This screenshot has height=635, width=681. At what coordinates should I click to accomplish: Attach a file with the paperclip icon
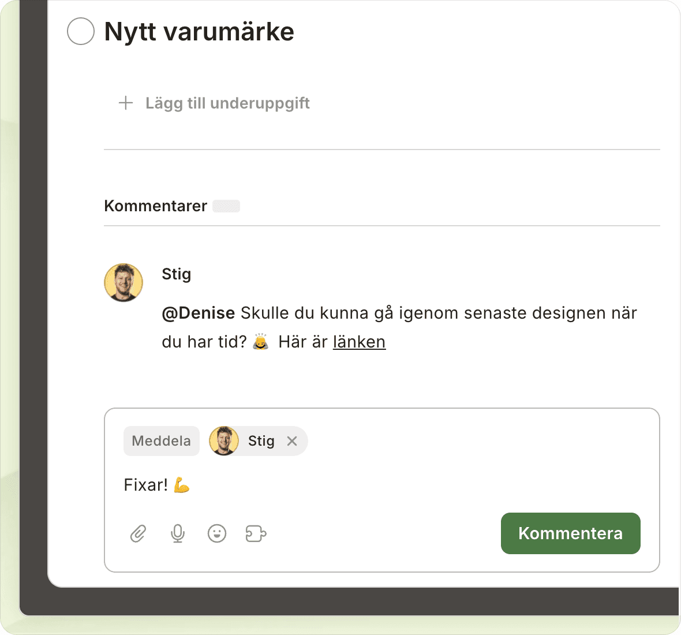[139, 533]
